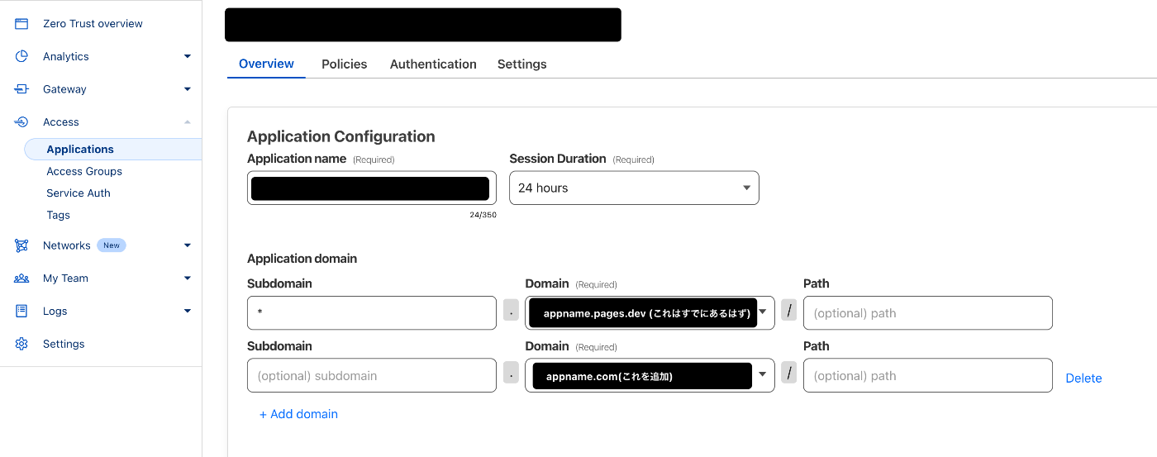Expand the Analytics menu arrow
Viewport: 1157px width, 457px height.
(188, 56)
